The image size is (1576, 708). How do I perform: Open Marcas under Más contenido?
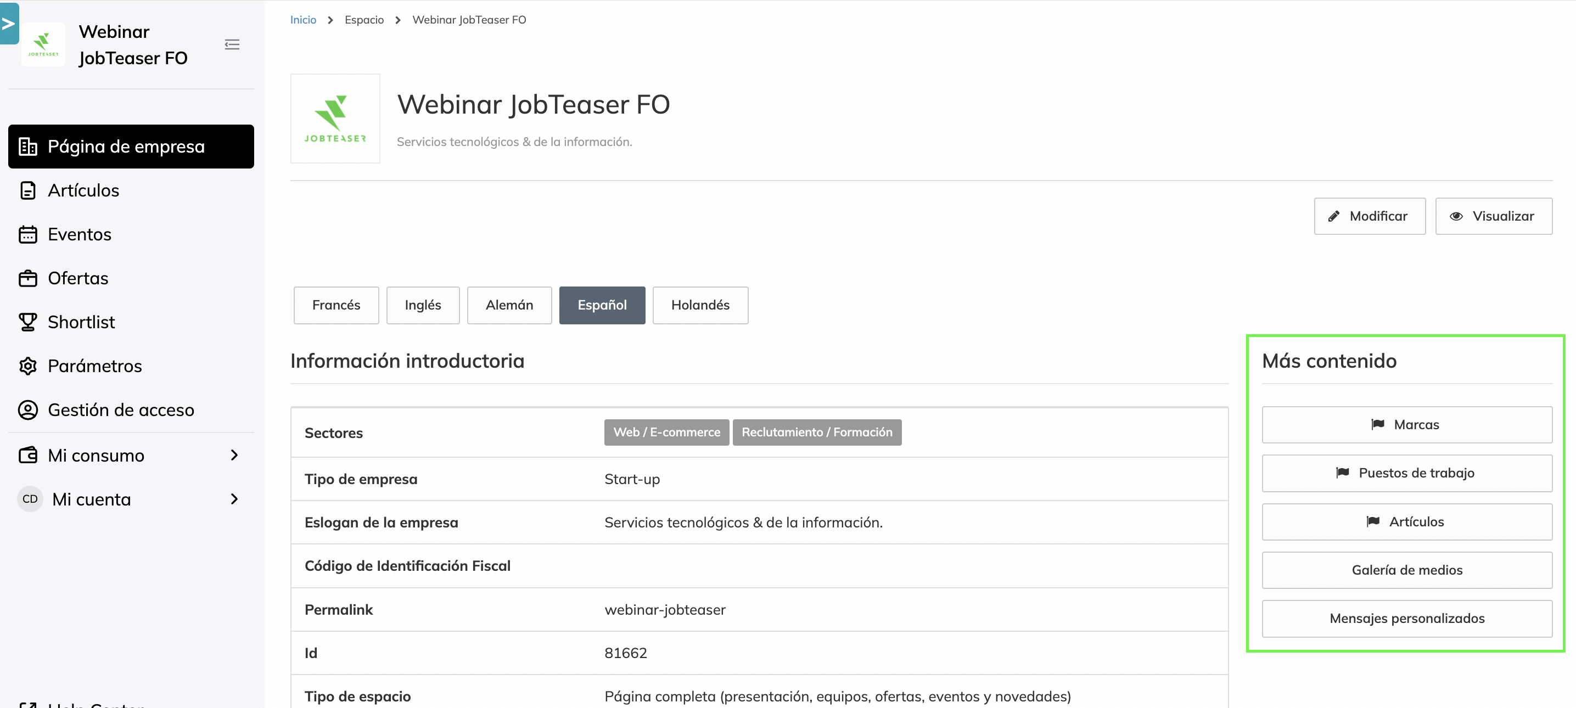1406,425
